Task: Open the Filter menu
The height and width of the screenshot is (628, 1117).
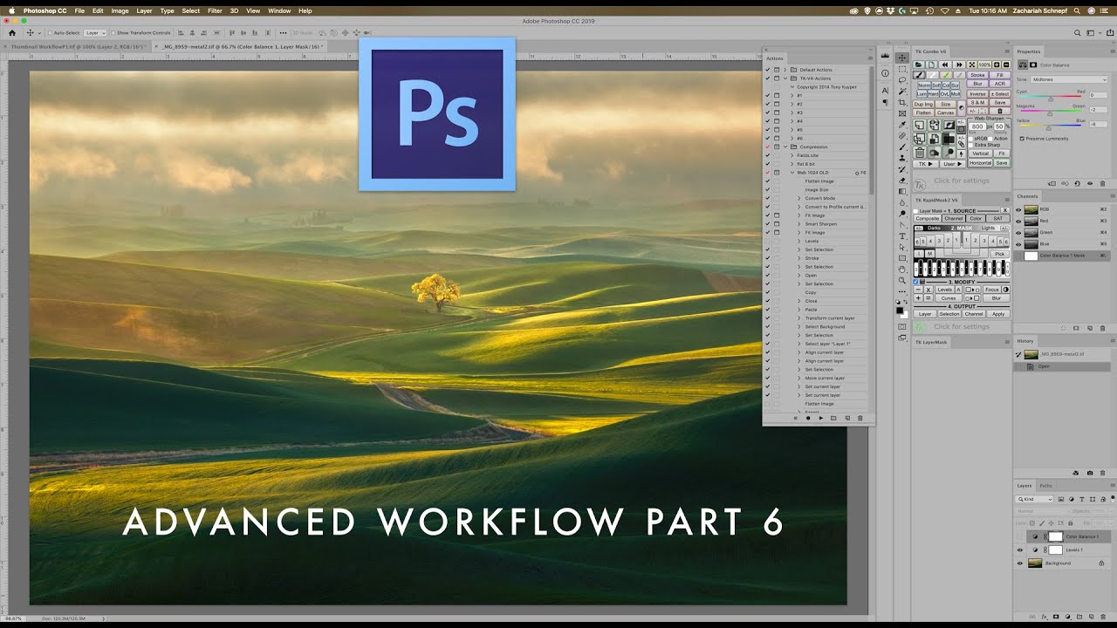Action: pyautogui.click(x=215, y=10)
